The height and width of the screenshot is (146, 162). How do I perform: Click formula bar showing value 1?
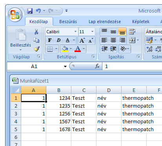pyautogui.click(x=132, y=67)
